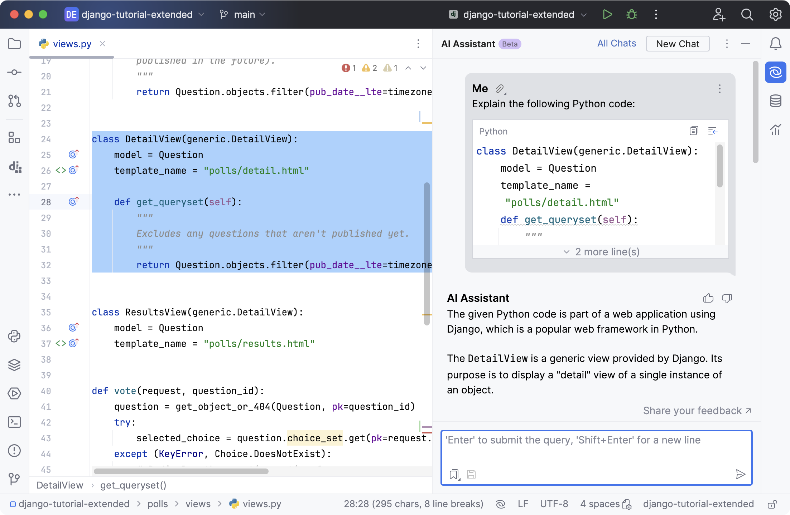Screen dimensions: 790x515
Task: Expand the '2 more line(s)' code preview
Action: click(601, 252)
